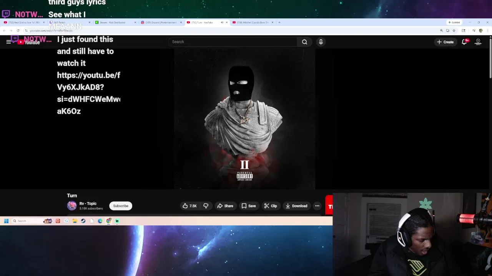Save the video to a playlist
The width and height of the screenshot is (492, 276).
tap(248, 206)
